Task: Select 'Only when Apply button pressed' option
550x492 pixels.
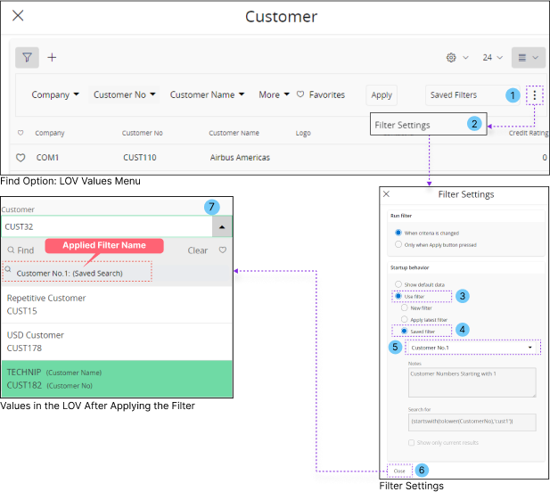Action: 398,243
